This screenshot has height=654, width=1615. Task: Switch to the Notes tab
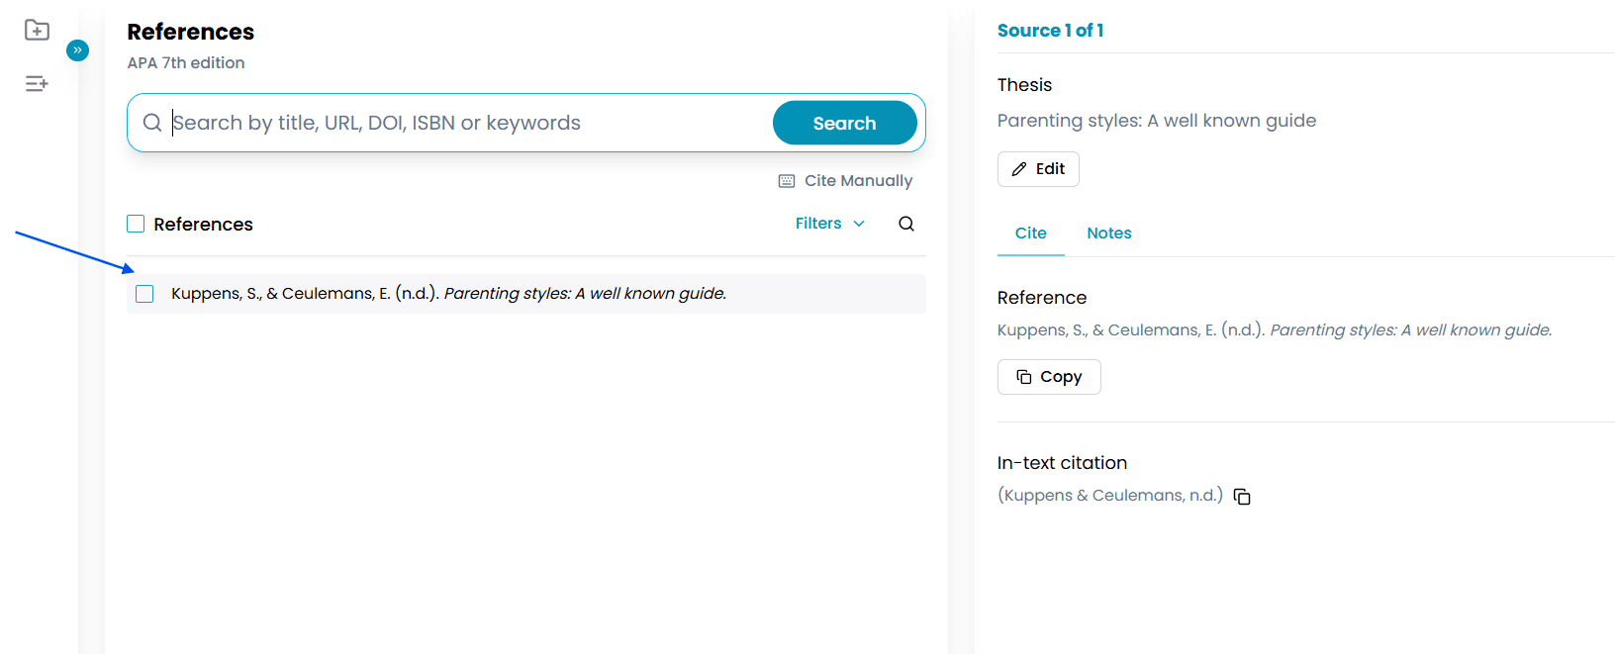pyautogui.click(x=1108, y=234)
